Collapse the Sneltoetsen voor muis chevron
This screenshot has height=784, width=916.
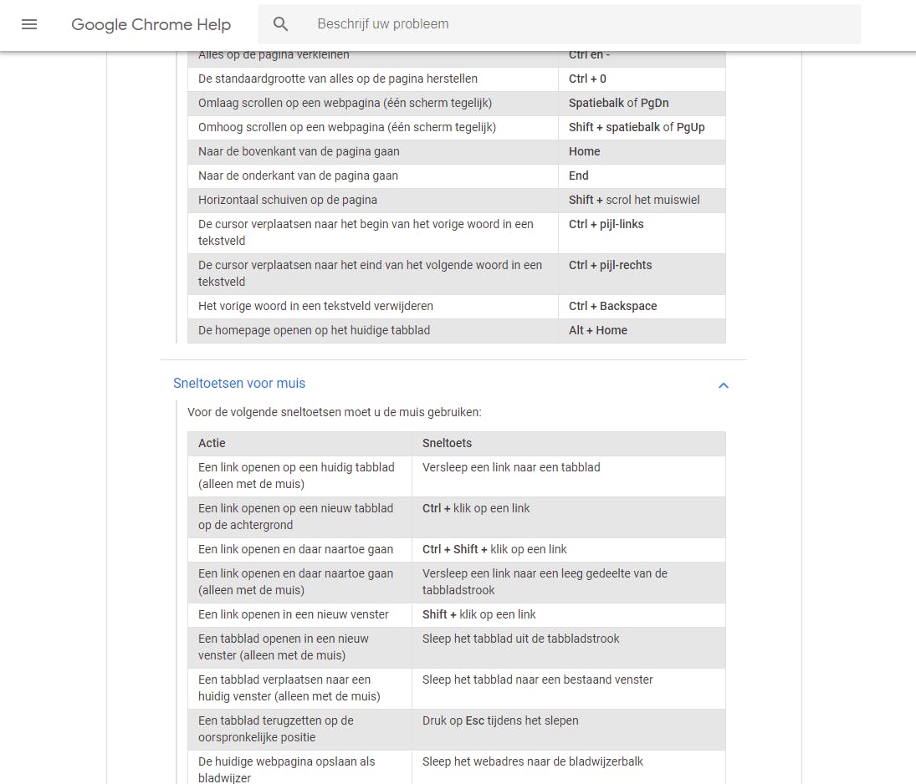[x=724, y=385]
